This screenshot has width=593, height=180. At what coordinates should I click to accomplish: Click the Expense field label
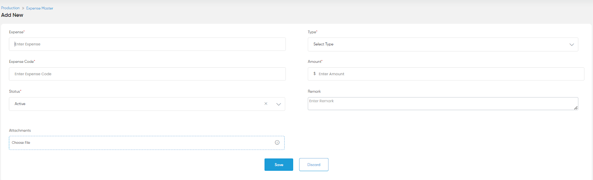click(x=17, y=32)
